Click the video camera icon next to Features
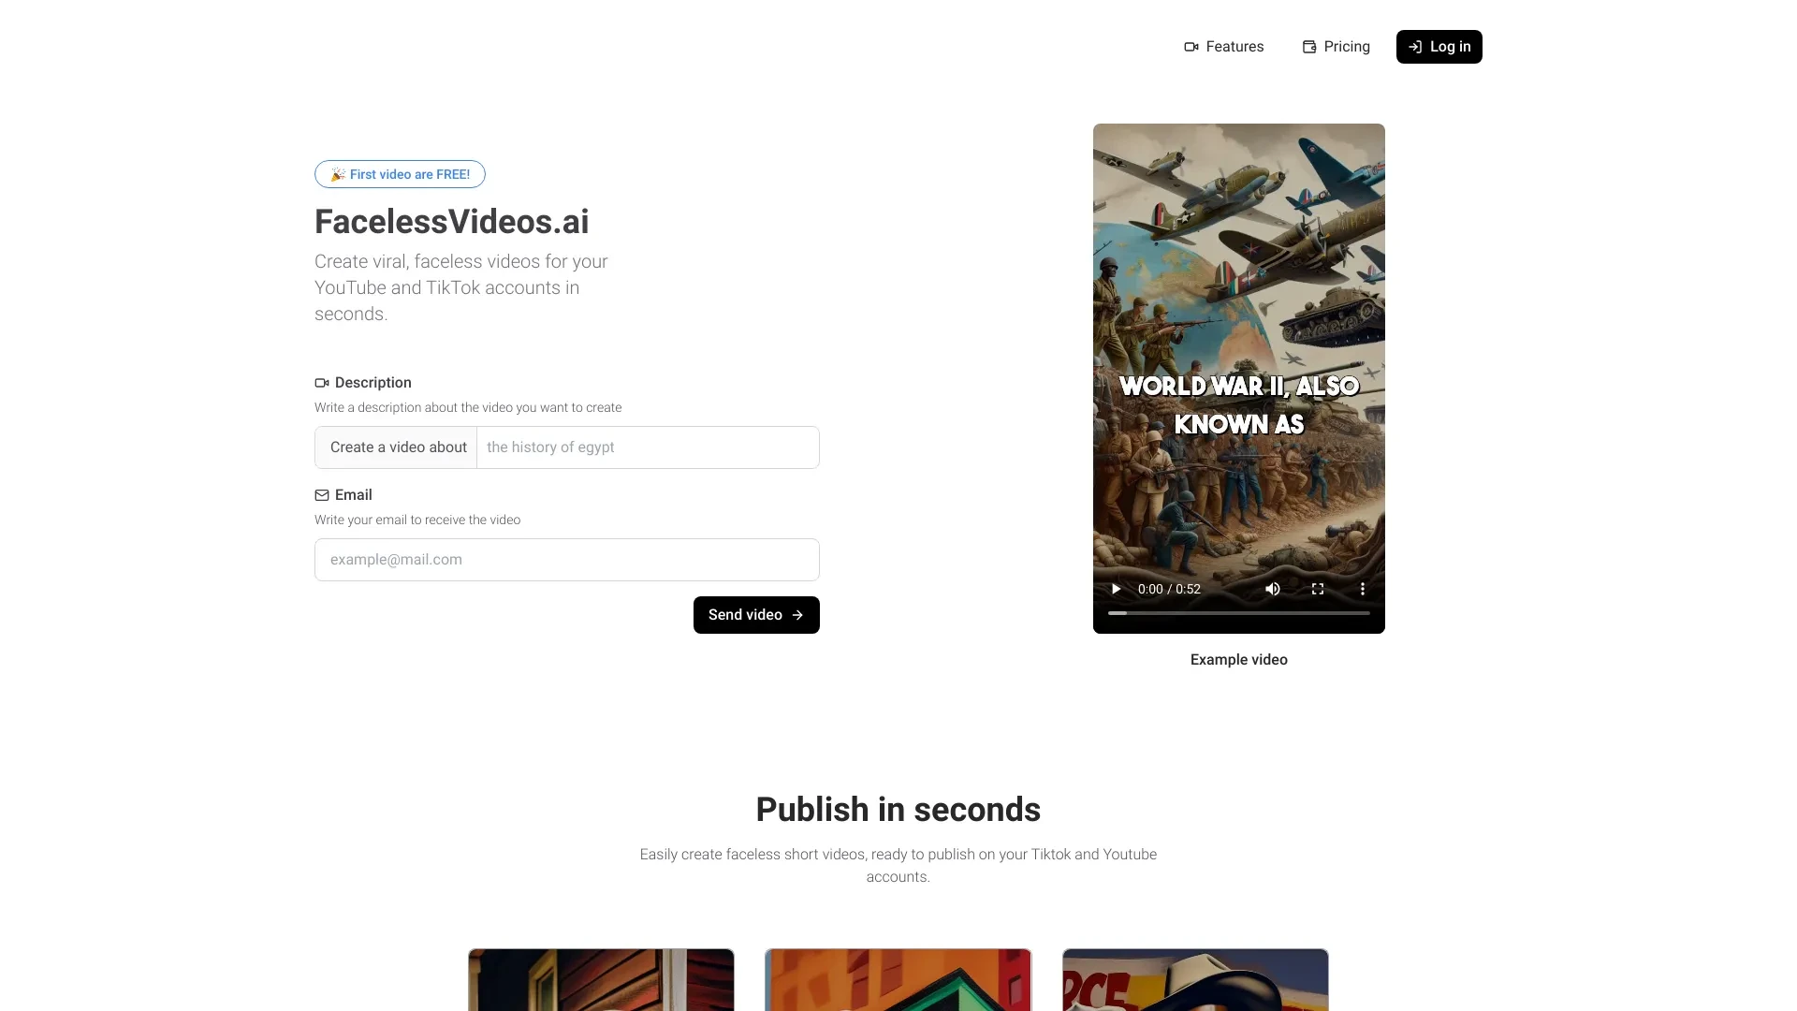This screenshot has width=1797, height=1011. (x=1191, y=46)
